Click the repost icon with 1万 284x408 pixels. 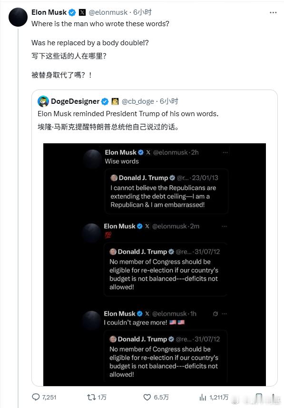(91, 397)
